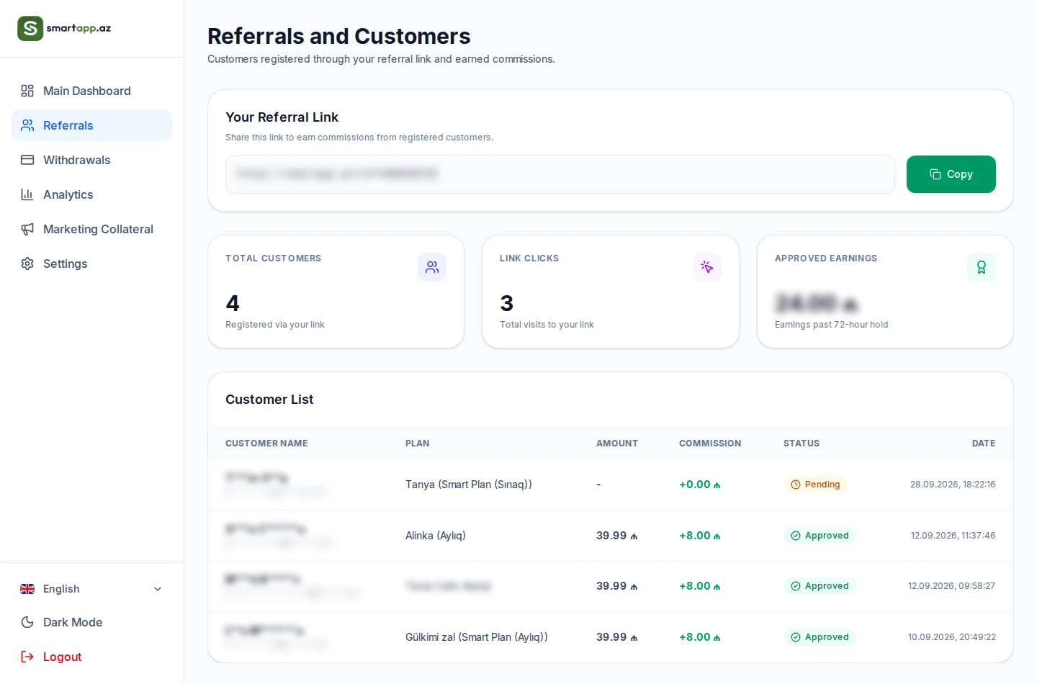This screenshot has height=684, width=1037.
Task: Open Main Dashboard from sidebar
Action: tap(91, 91)
